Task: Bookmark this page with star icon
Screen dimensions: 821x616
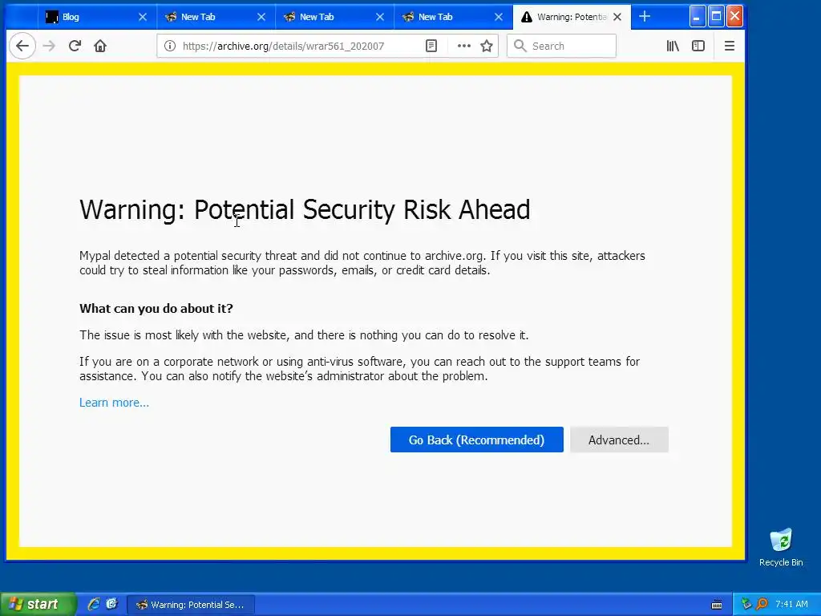Action: 487,46
